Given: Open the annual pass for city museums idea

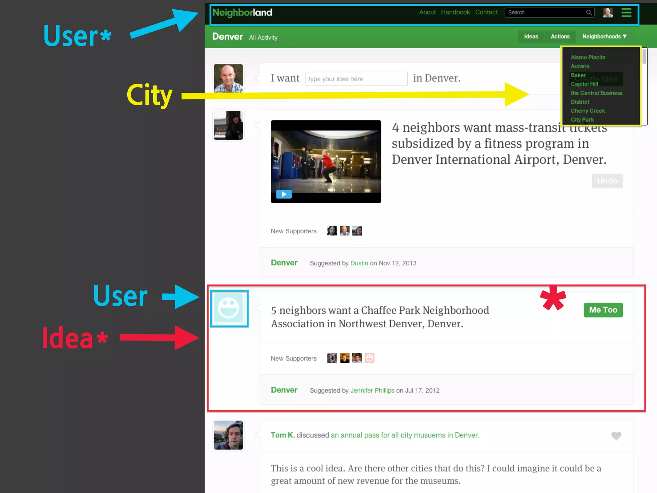Looking at the screenshot, I should [405, 435].
